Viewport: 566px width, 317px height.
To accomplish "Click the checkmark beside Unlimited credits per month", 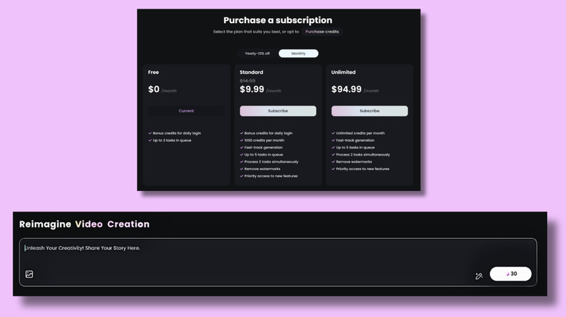I will pyautogui.click(x=333, y=133).
